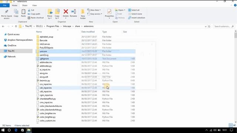Viewport: 237px width, 133px height.
Task: Select the bezmisc.py file
Action: [x=45, y=81]
